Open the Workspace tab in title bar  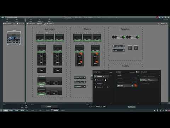pyautogui.click(x=68, y=17)
